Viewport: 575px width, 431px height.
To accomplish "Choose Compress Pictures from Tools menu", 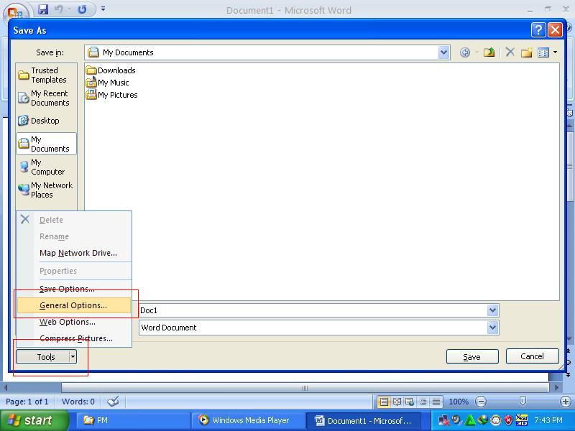I will 76,338.
